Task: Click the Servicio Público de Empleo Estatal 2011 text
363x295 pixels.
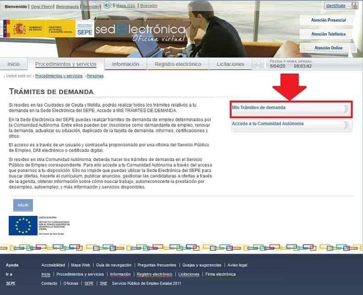Action: pos(146,284)
